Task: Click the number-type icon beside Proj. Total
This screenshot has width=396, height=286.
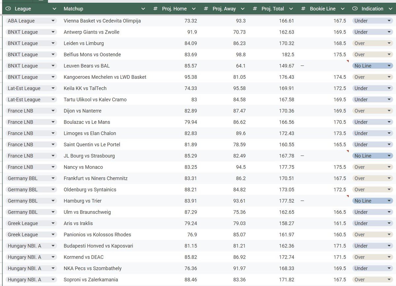Action: [x=255, y=9]
